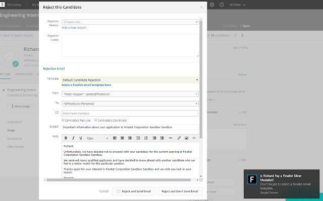Click Back to search results link
This screenshot has height=201, width=323.
(17, 36)
